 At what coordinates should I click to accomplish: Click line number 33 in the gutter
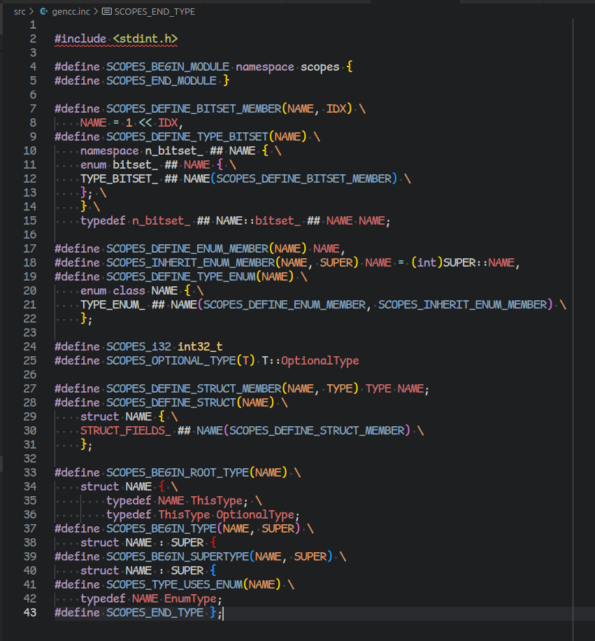click(x=30, y=472)
